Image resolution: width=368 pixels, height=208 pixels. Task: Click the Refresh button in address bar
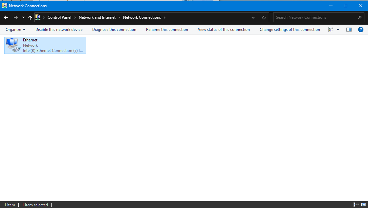[x=264, y=17]
